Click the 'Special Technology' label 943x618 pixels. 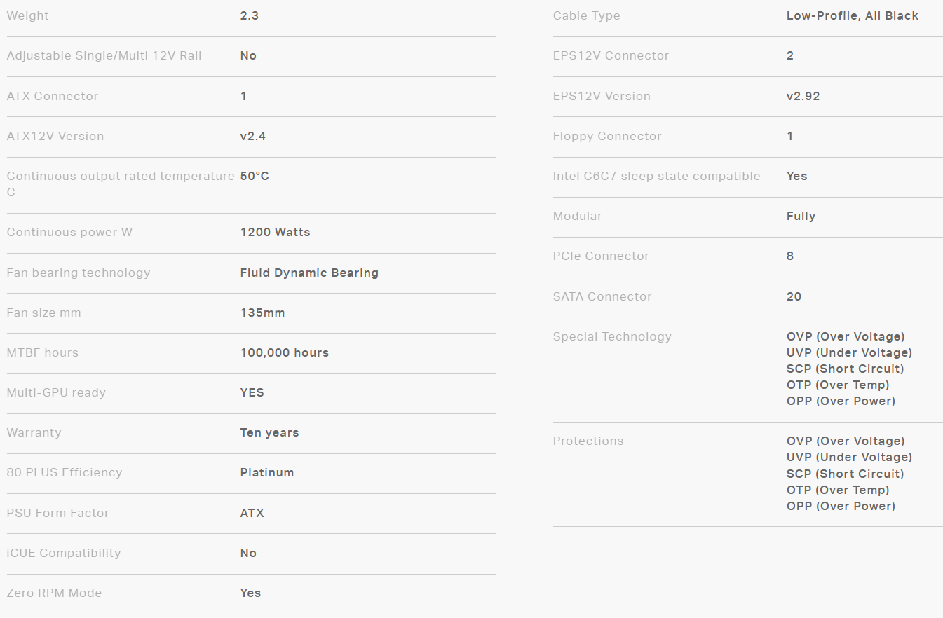[x=612, y=336]
